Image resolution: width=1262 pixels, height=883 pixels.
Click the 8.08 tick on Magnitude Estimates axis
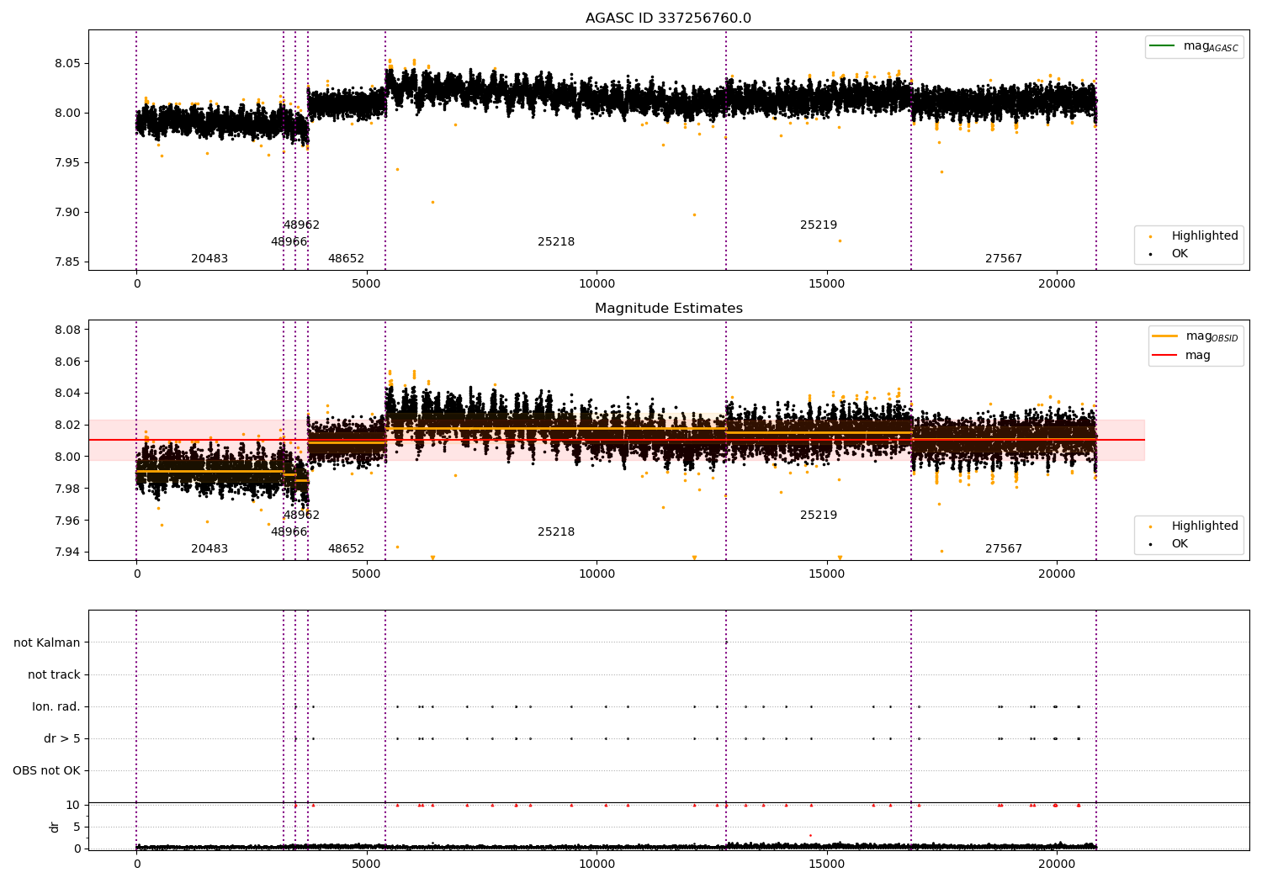pos(67,330)
